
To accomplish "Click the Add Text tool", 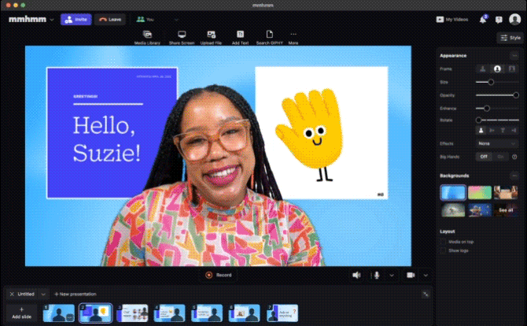I will click(240, 37).
